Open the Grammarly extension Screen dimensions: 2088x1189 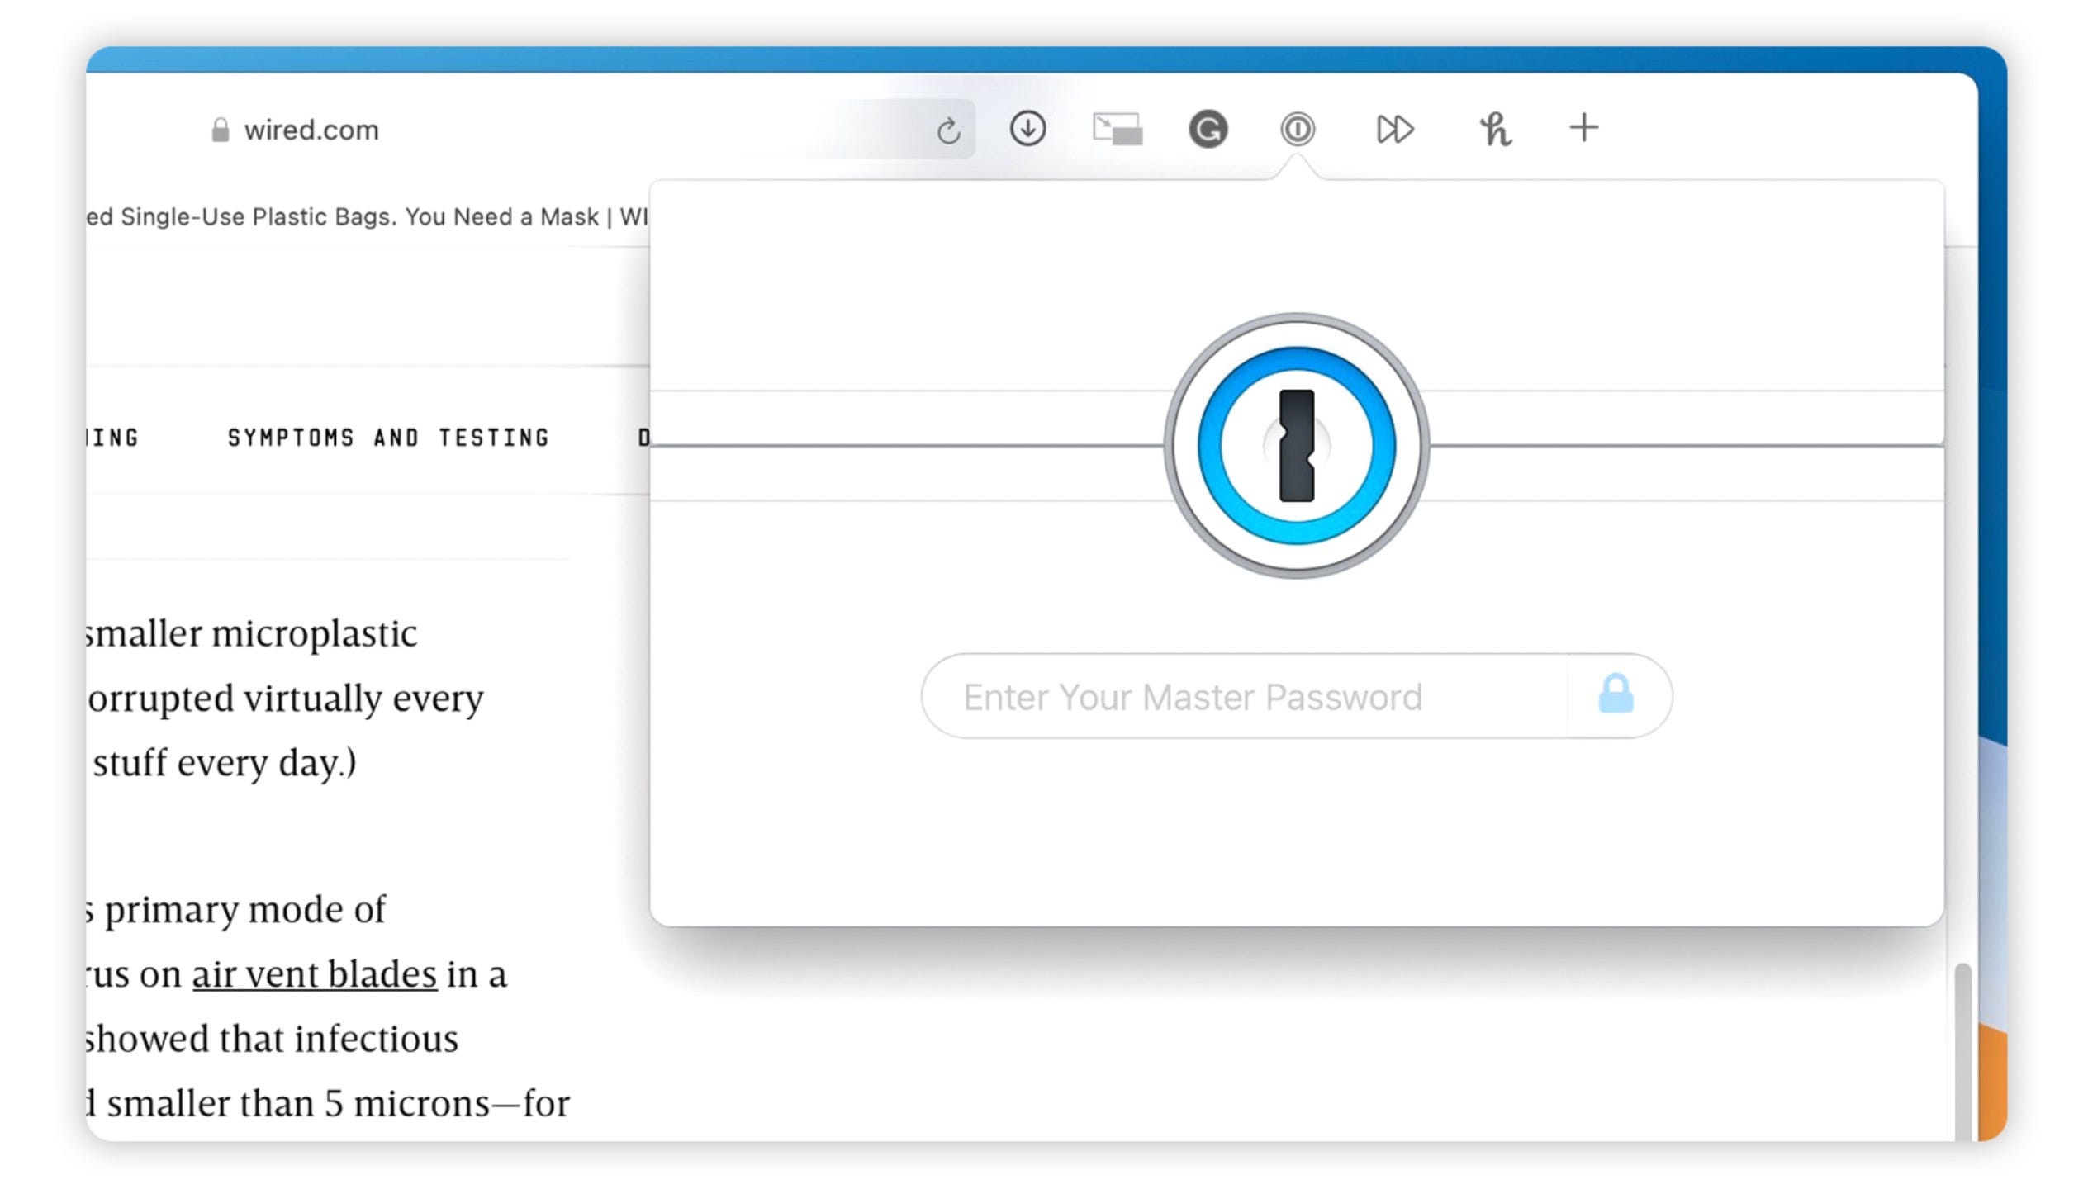1210,129
